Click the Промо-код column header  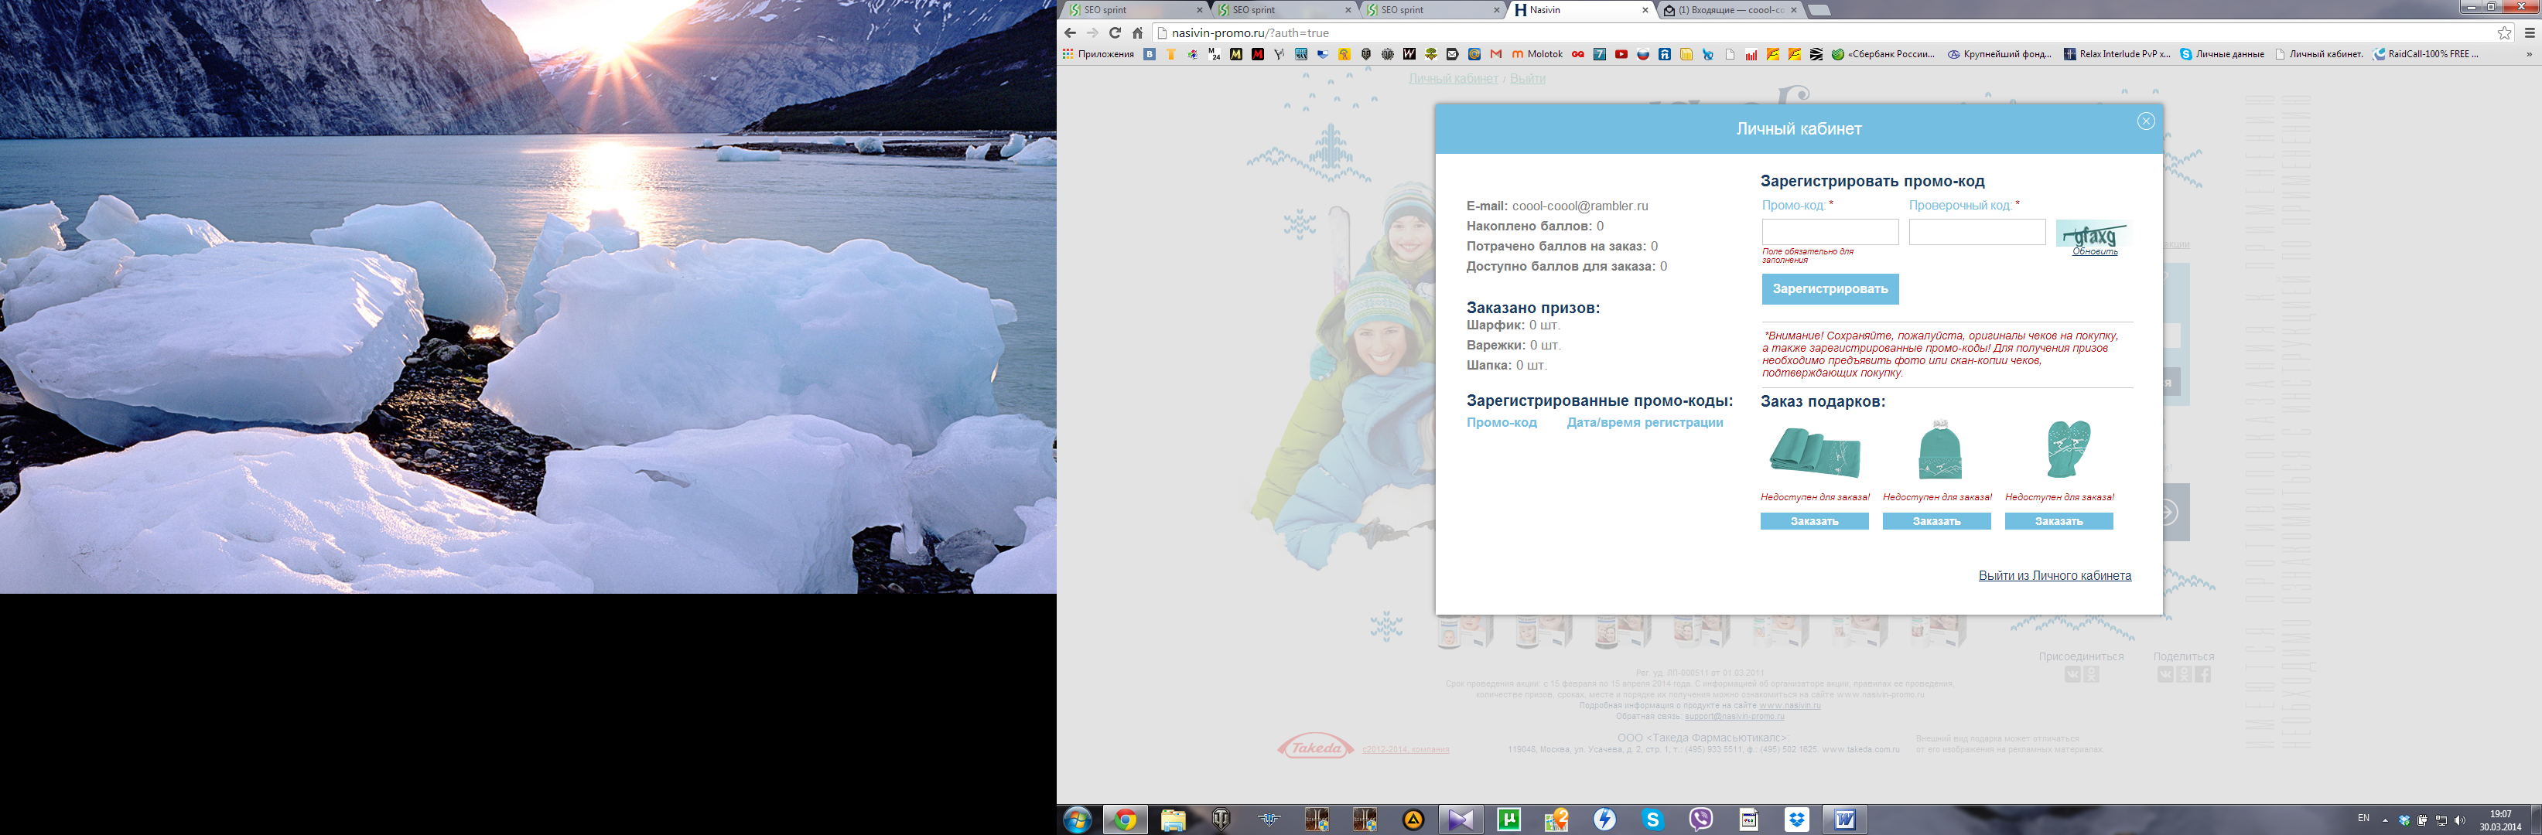click(1501, 423)
